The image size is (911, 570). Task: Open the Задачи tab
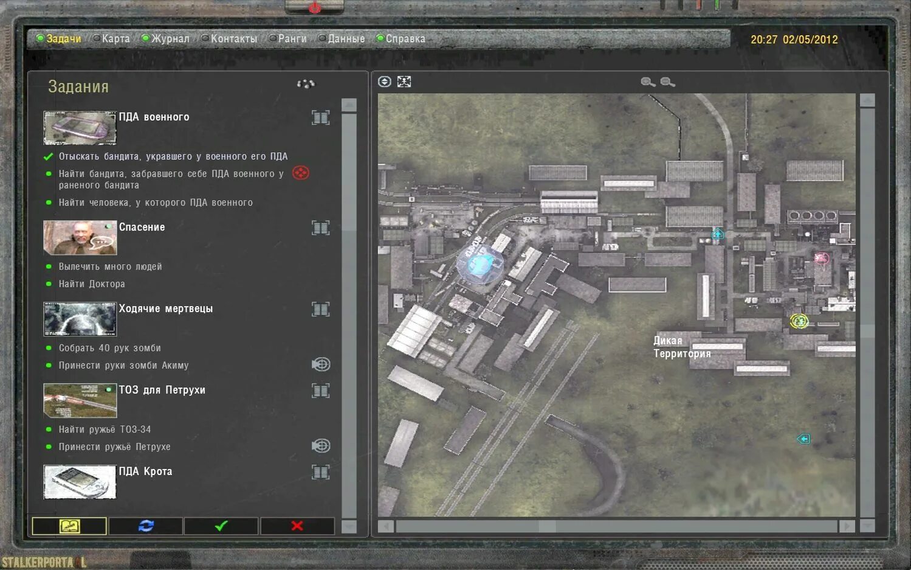pyautogui.click(x=59, y=39)
